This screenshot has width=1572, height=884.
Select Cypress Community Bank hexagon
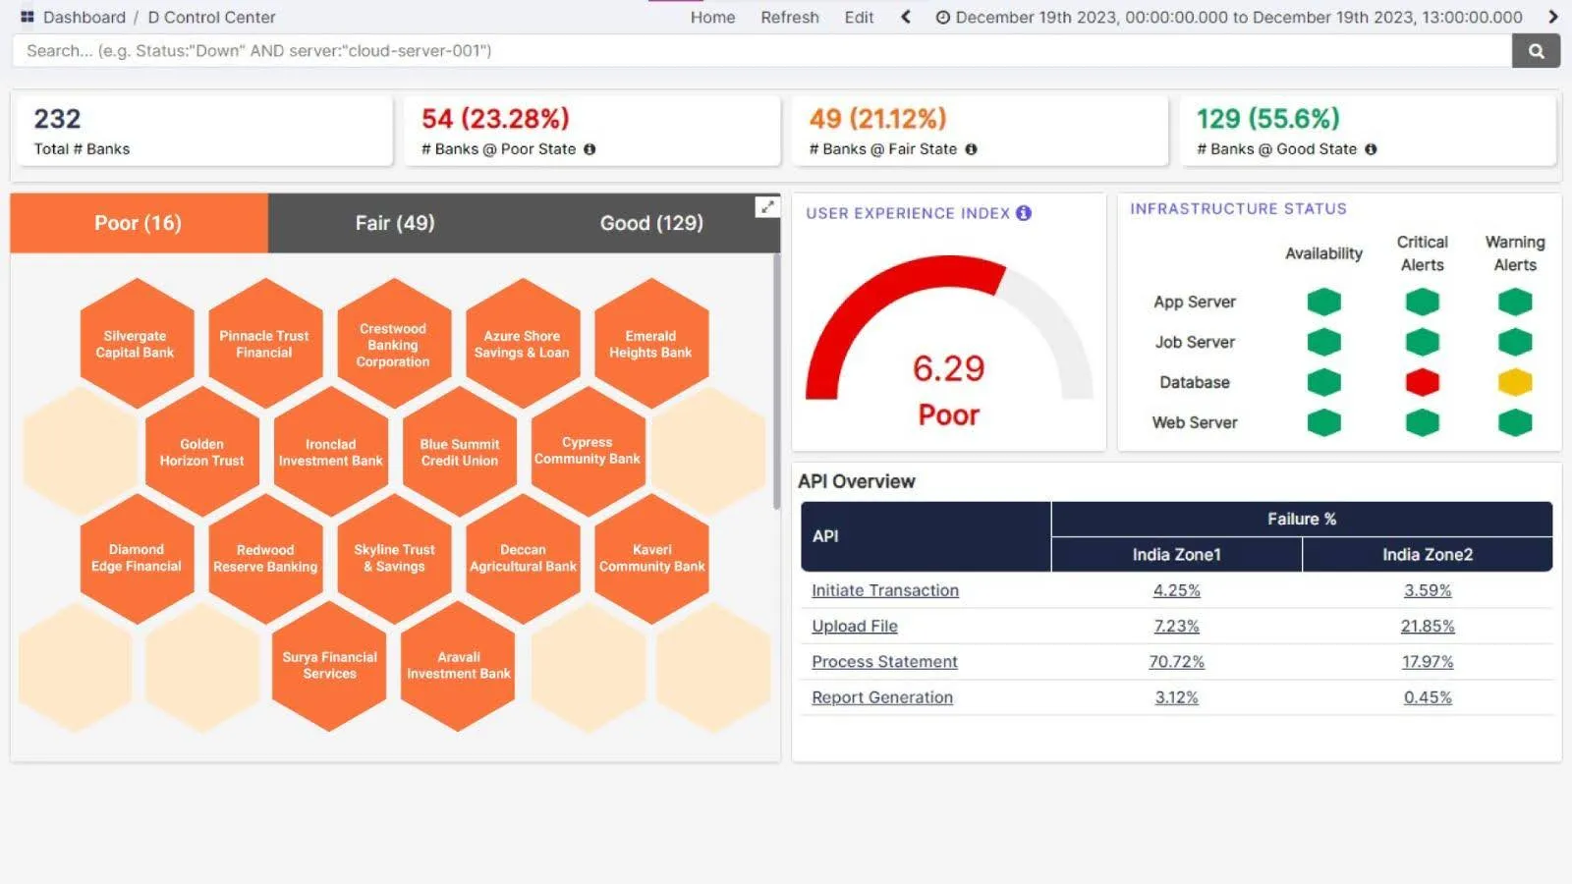tap(588, 452)
